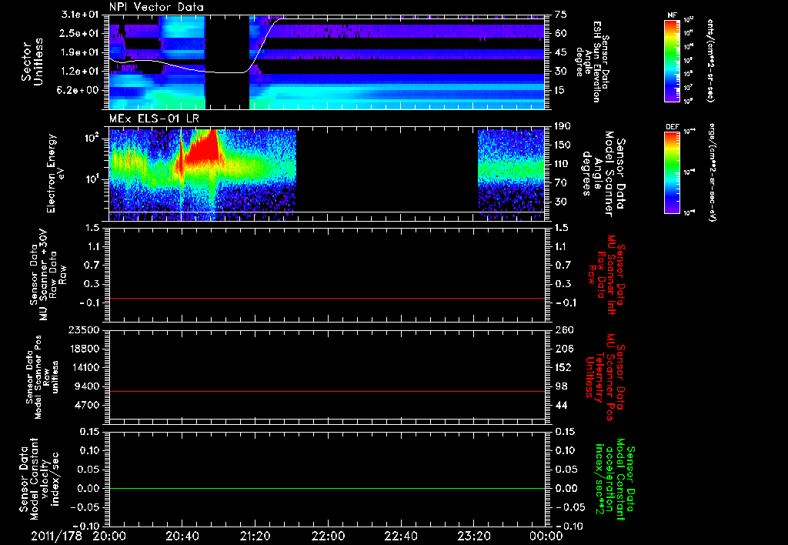788x545 pixels.
Task: Click the 1.2e+01 sector tick label
Action: pyautogui.click(x=82, y=72)
